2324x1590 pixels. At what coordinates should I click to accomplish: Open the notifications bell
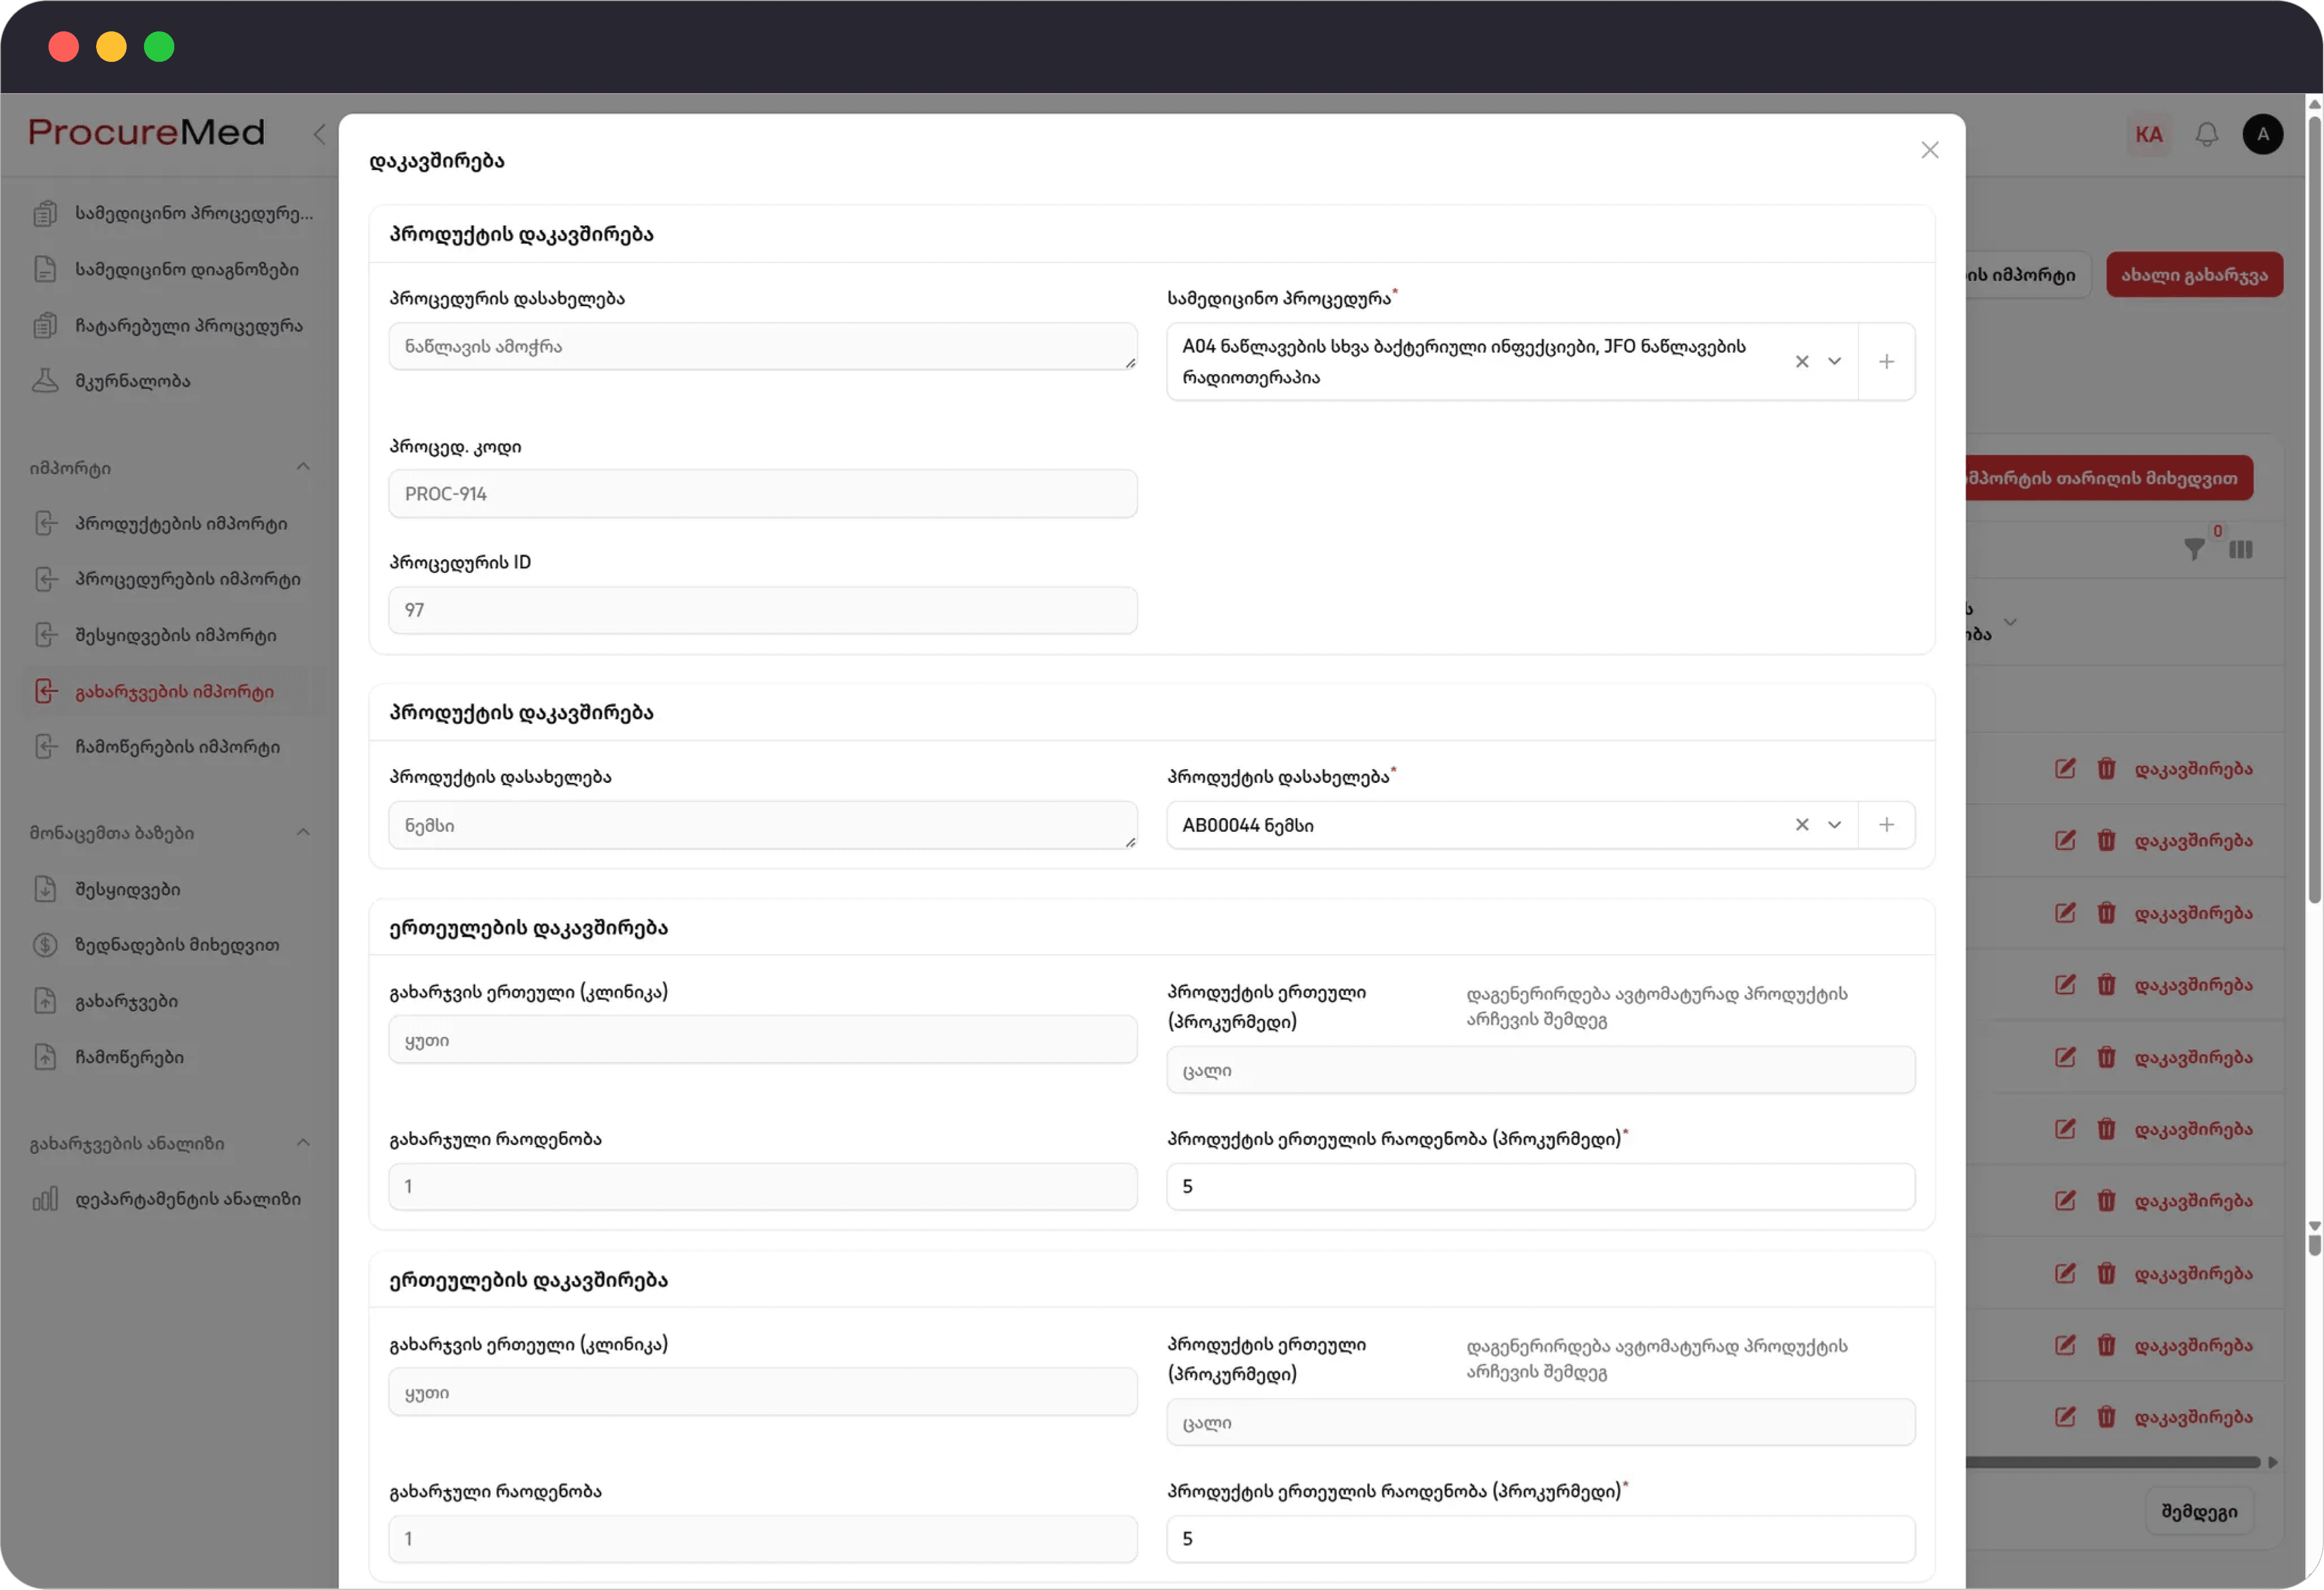pos(2206,135)
